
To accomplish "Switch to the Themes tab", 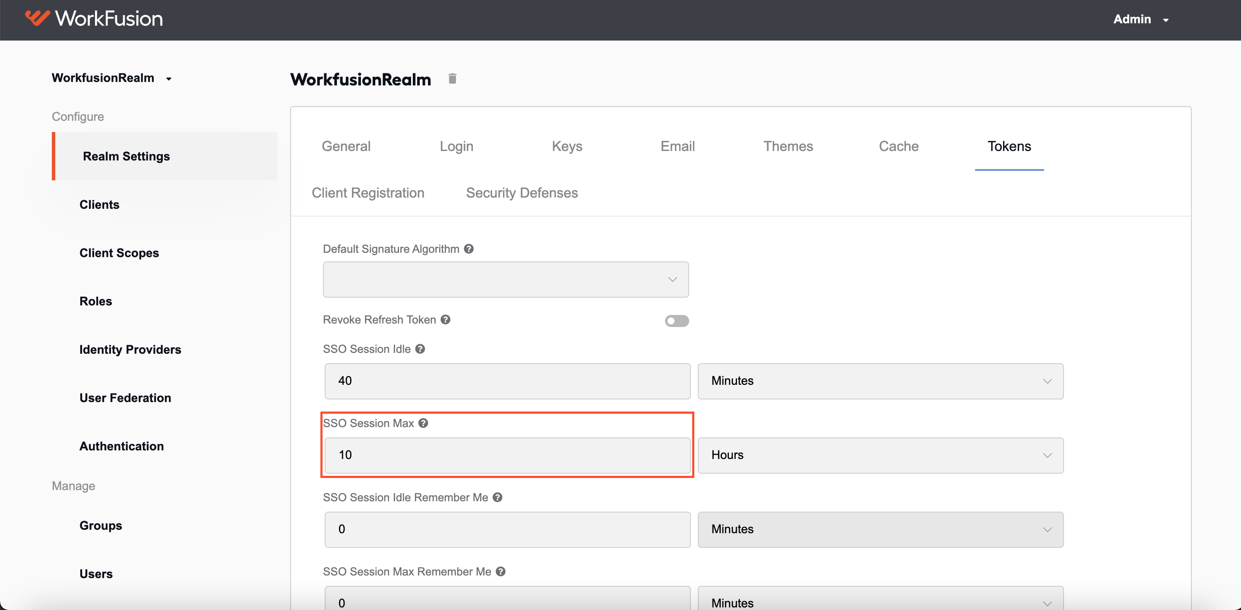I will (x=788, y=146).
